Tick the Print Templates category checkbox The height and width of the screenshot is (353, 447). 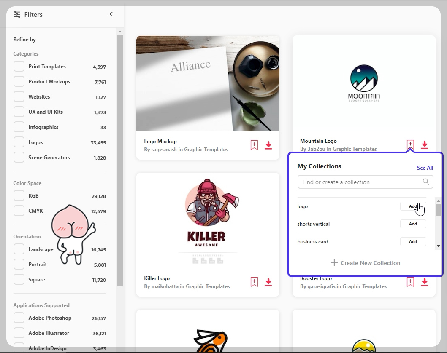pyautogui.click(x=19, y=66)
